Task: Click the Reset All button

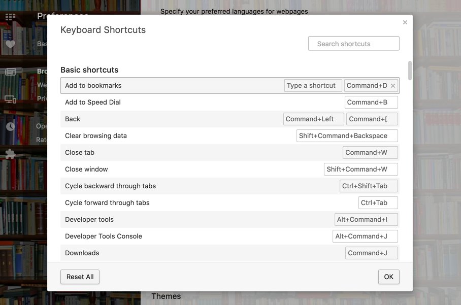Action: [80, 277]
